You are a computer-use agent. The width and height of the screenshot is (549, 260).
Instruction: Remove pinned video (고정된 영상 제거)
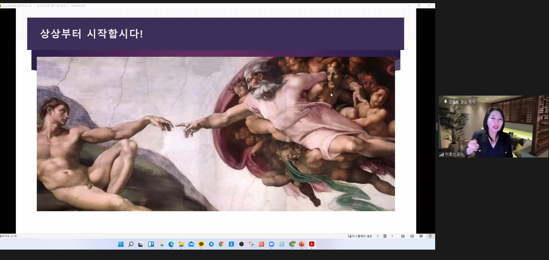tap(459, 102)
